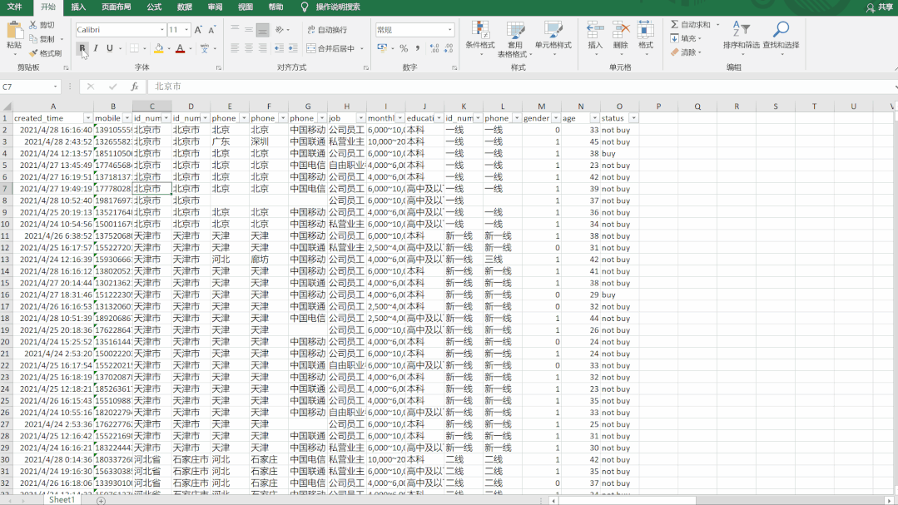Open Format as Table (套用表格格式)

515,38
